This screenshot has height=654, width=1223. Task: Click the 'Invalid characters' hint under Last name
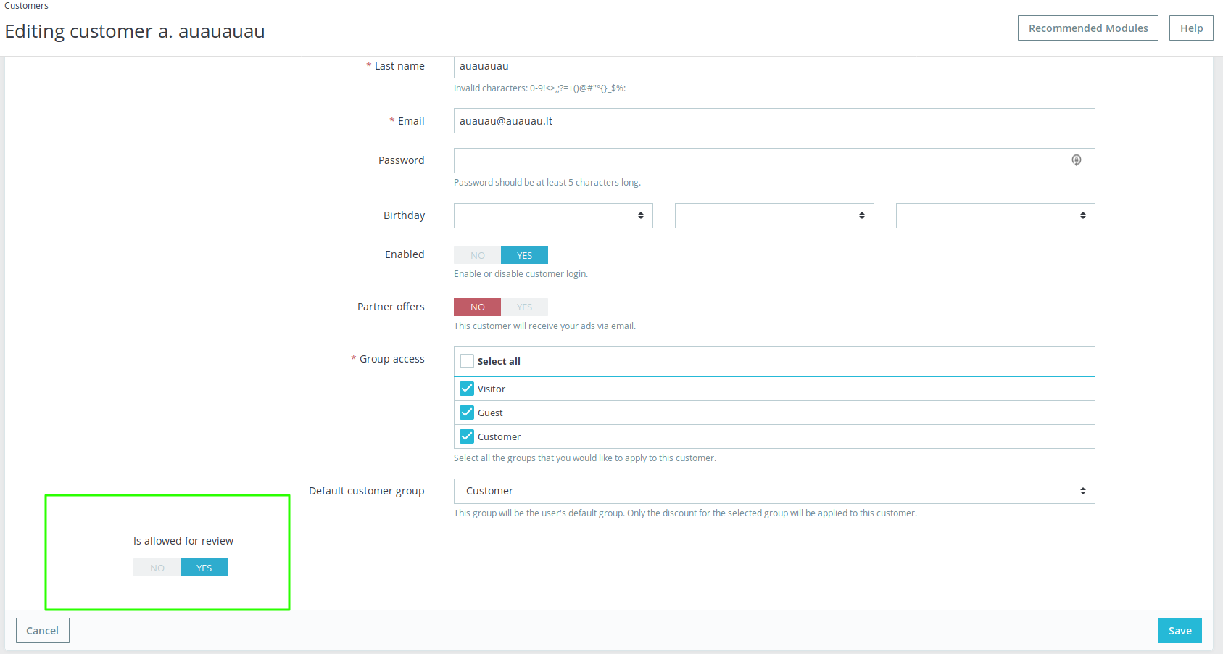coord(539,88)
